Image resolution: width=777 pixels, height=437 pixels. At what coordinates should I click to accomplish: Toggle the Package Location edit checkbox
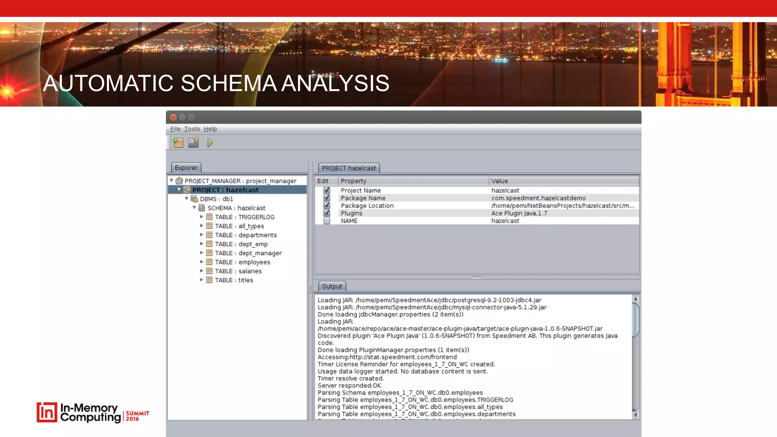(x=327, y=205)
